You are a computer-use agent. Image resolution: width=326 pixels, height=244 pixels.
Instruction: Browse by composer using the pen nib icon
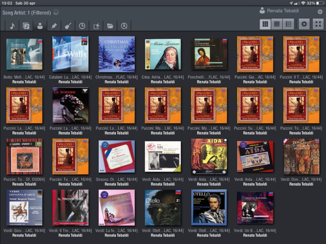[54, 26]
